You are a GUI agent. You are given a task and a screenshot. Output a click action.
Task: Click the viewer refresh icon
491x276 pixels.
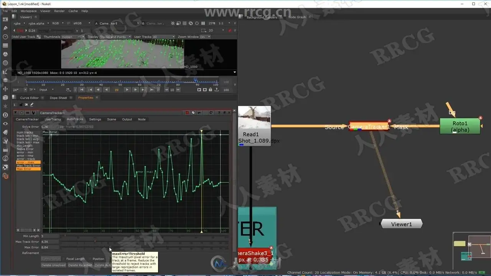191,23
